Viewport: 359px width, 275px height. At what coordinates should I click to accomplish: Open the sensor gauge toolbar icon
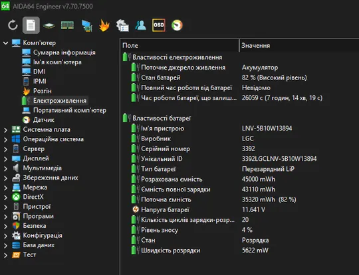click(x=177, y=25)
